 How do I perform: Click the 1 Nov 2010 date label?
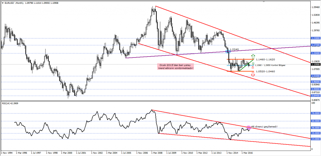[x=187, y=153]
